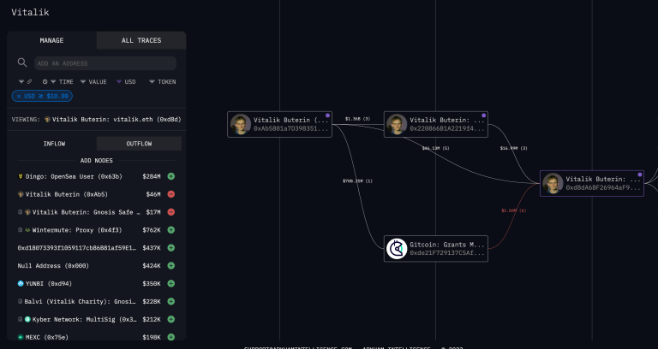Remove the USD ≥ $10.00 filter chip
Viewport: 658px width, 349px height.
coord(19,97)
